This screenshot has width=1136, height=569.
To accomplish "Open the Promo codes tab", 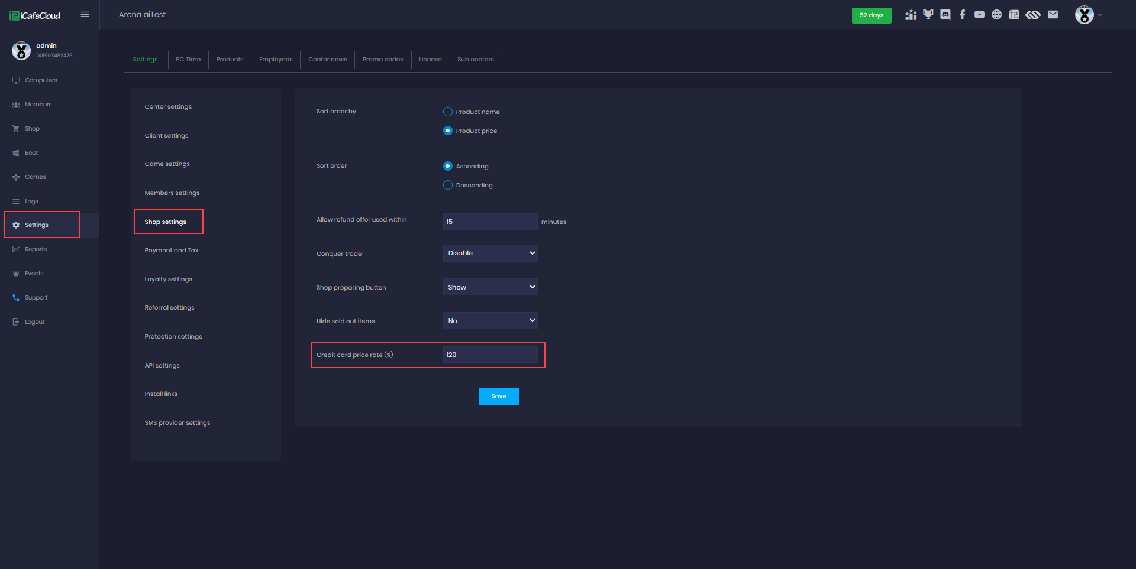I will [383, 60].
